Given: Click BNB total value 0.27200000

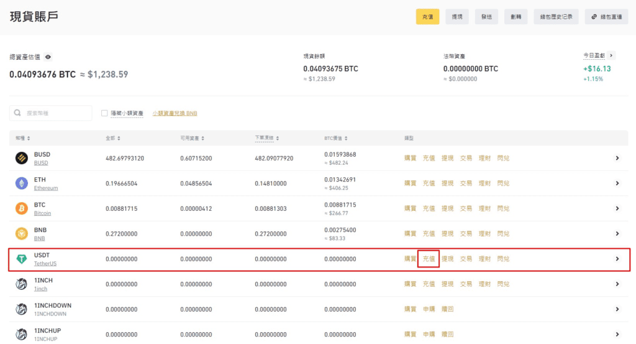Looking at the screenshot, I should [121, 234].
